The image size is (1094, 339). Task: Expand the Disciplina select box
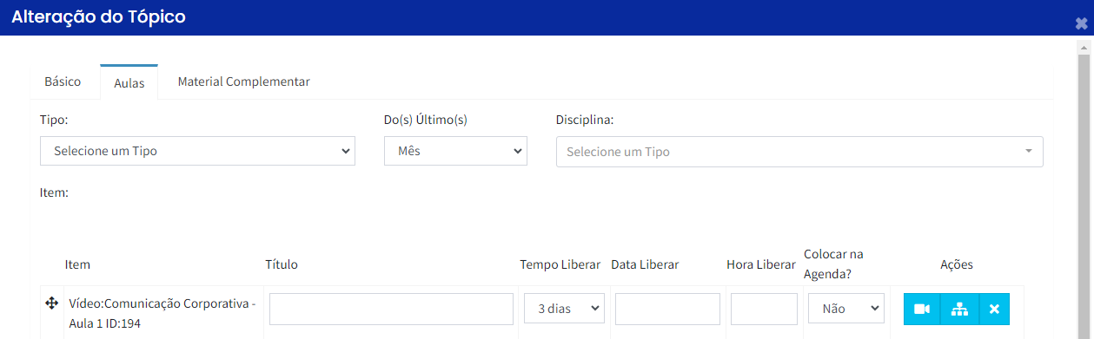[799, 151]
